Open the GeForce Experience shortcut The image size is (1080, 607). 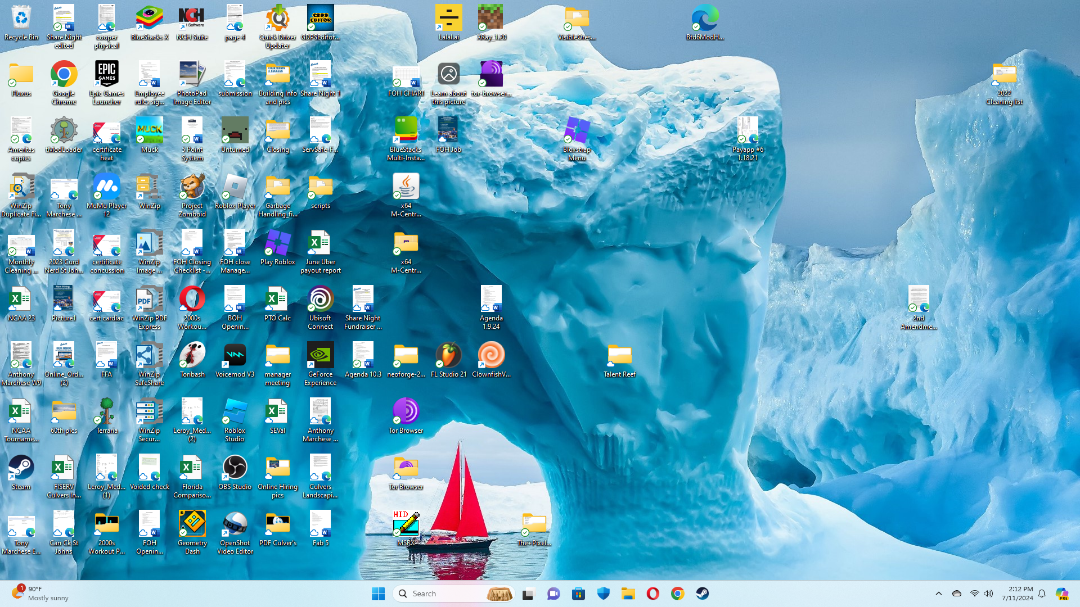coord(320,355)
